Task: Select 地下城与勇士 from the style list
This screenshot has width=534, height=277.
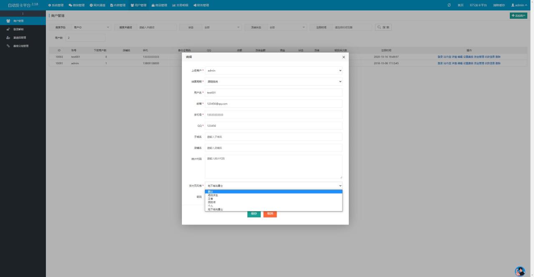Action: tap(274, 209)
